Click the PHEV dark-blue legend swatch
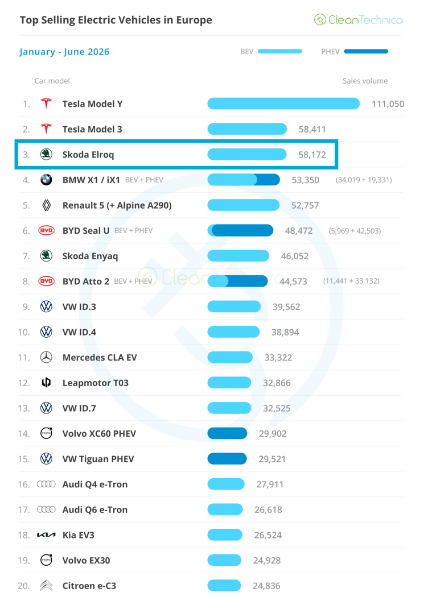The height and width of the screenshot is (609, 428). coord(366,51)
